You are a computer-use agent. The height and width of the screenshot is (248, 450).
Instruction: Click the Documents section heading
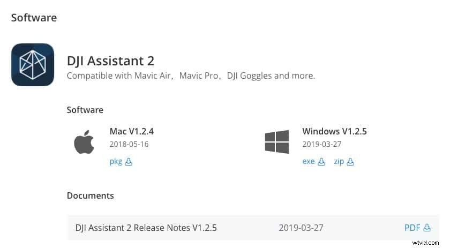coord(90,196)
